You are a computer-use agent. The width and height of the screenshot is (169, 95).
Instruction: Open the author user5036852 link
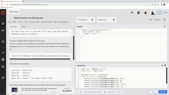(47, 22)
